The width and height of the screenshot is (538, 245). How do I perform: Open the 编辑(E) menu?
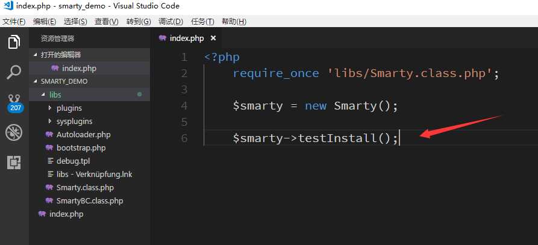(x=45, y=22)
